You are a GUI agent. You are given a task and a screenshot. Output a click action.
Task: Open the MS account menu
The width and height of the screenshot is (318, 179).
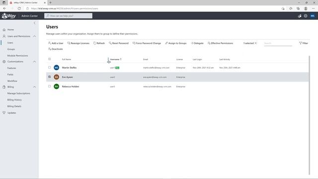coord(313,16)
